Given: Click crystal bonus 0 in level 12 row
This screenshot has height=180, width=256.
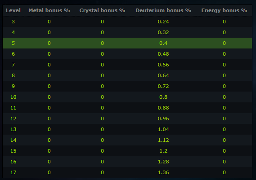Looking at the screenshot, I should (x=103, y=119).
